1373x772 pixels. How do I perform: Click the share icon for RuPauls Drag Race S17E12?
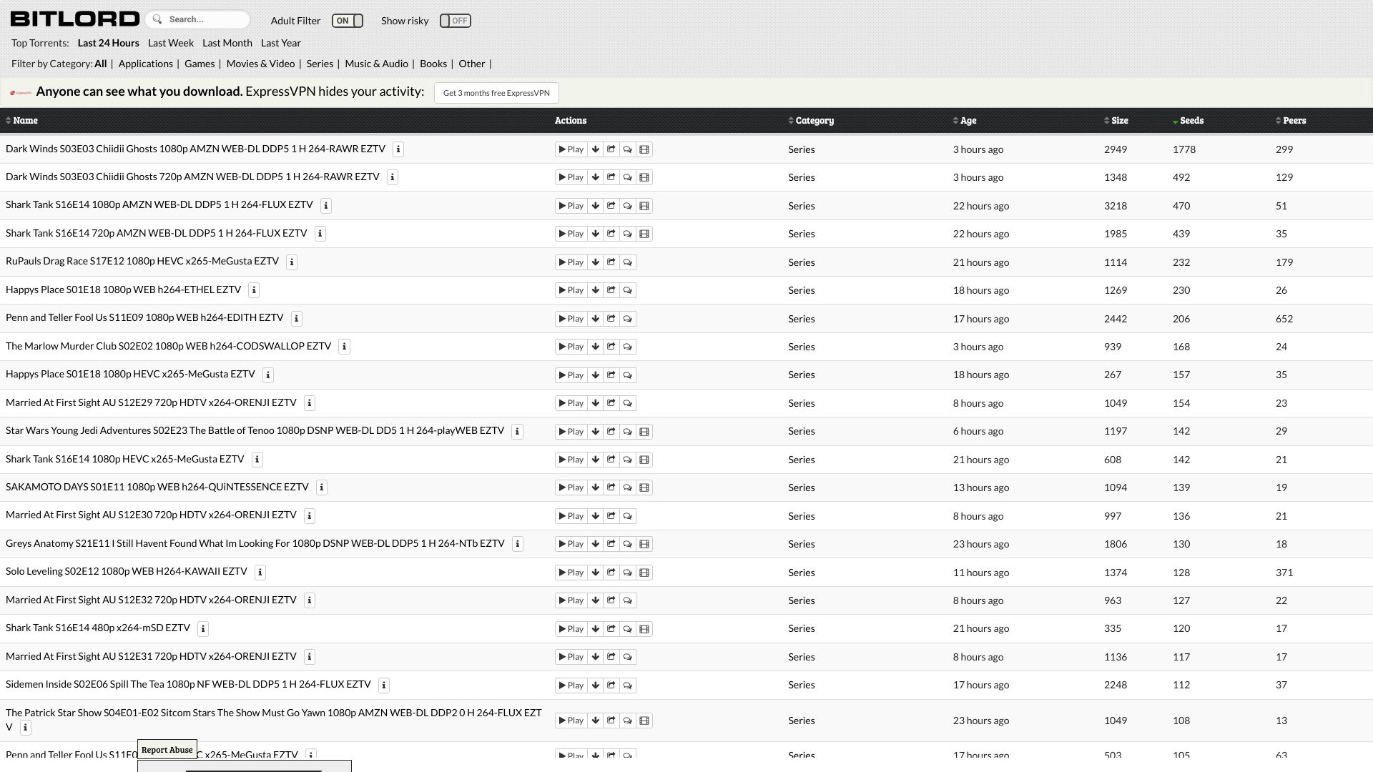point(611,262)
